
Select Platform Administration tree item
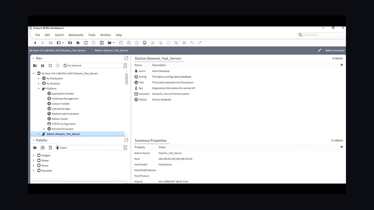coord(65,114)
